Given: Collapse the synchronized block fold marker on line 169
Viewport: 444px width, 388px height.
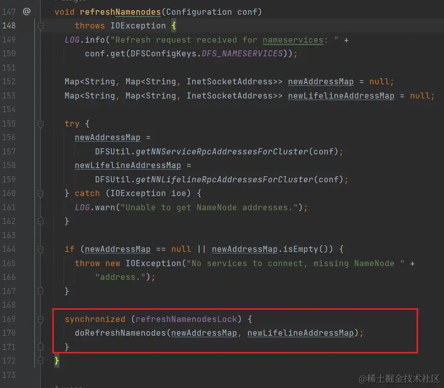Looking at the screenshot, I should 41,319.
